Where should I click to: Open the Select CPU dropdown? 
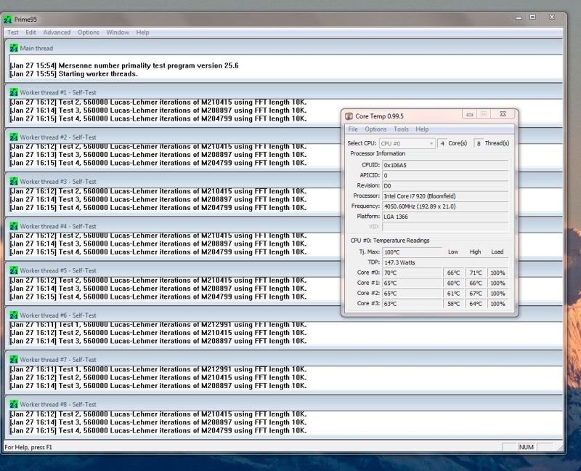click(407, 143)
